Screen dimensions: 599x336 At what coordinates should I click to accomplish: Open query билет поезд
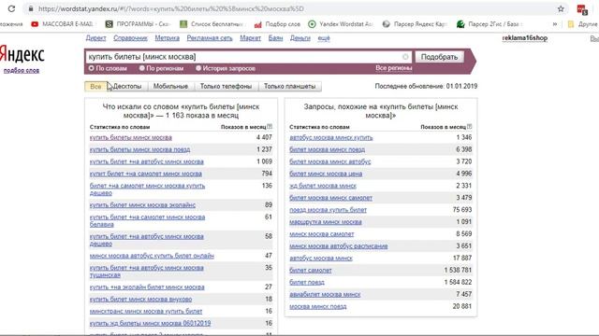coord(307,282)
